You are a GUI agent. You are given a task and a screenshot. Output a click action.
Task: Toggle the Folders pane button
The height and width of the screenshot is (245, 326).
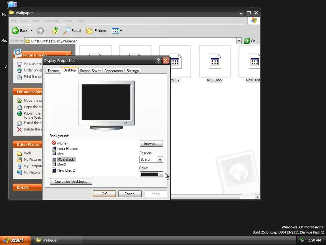point(96,31)
